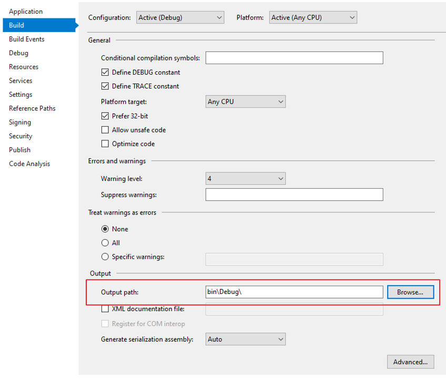Open the Configuration dropdown
The width and height of the screenshot is (446, 379).
tap(180, 17)
